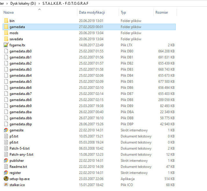Click the gamedata.db7 file icon
The height and width of the screenshot is (191, 207).
(6, 94)
